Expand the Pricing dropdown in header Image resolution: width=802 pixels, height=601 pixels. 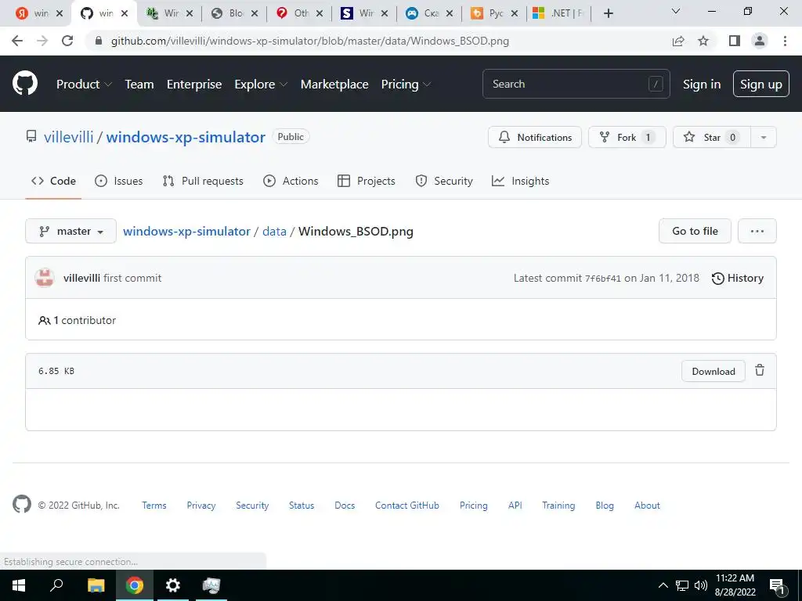point(406,85)
